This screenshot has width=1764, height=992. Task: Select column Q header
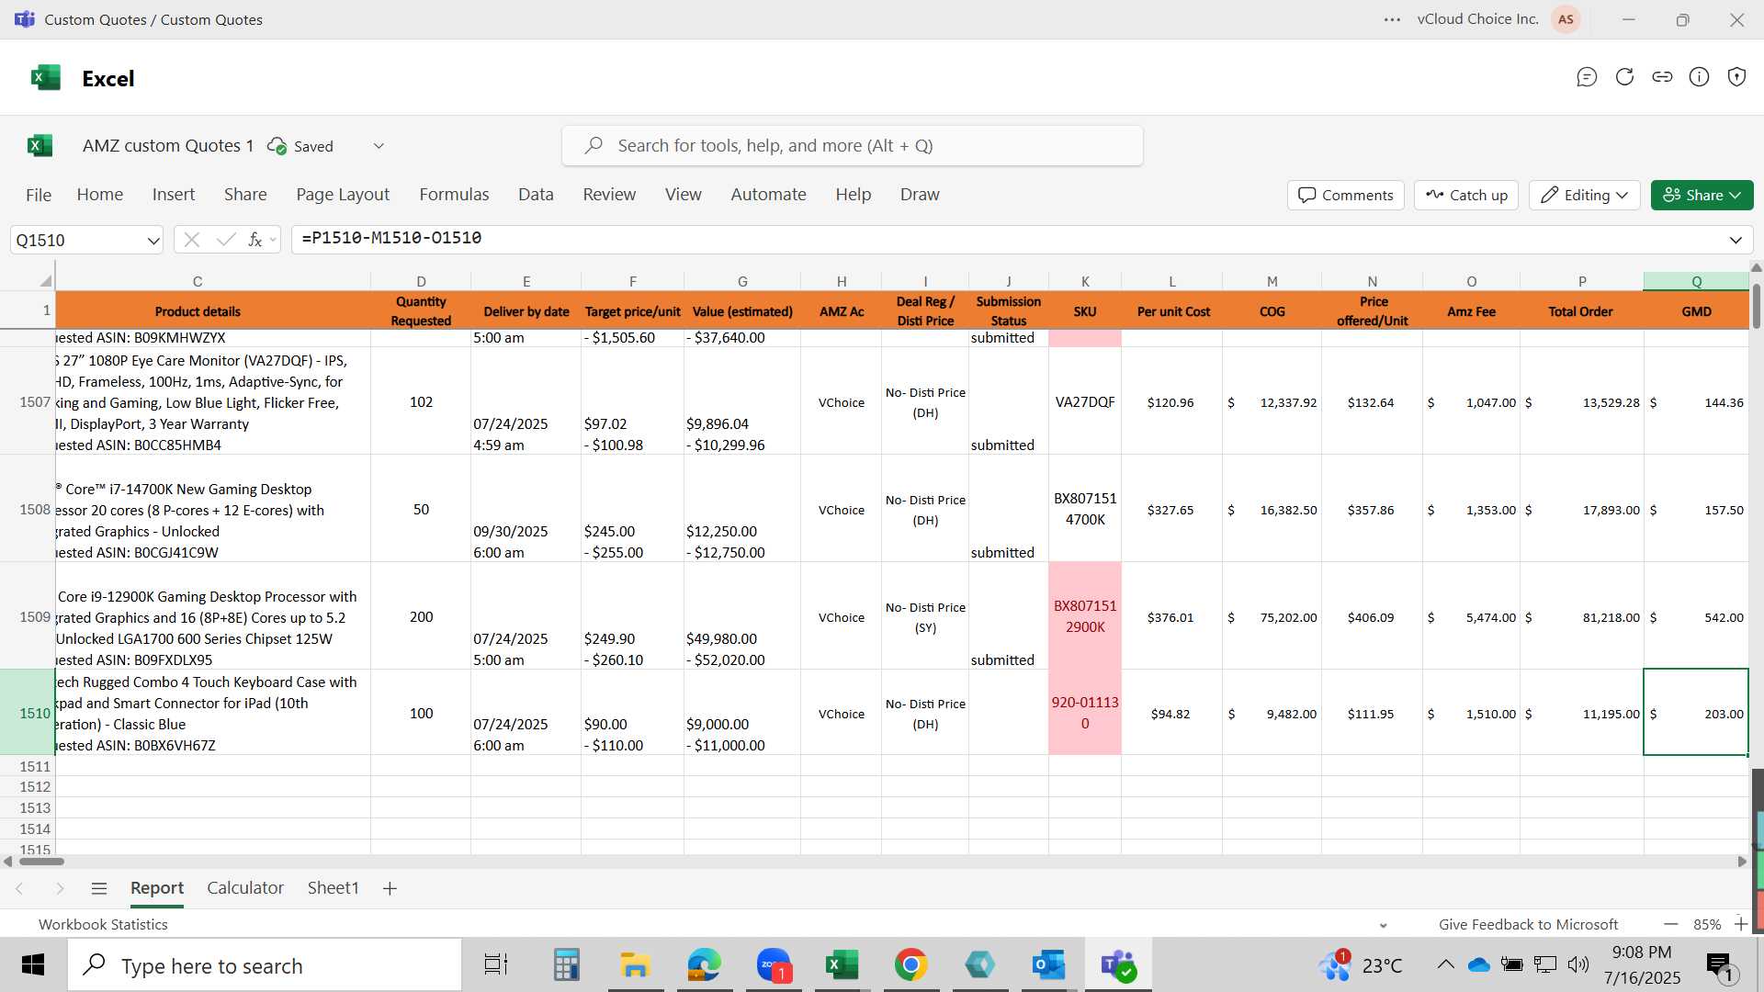[1696, 281]
